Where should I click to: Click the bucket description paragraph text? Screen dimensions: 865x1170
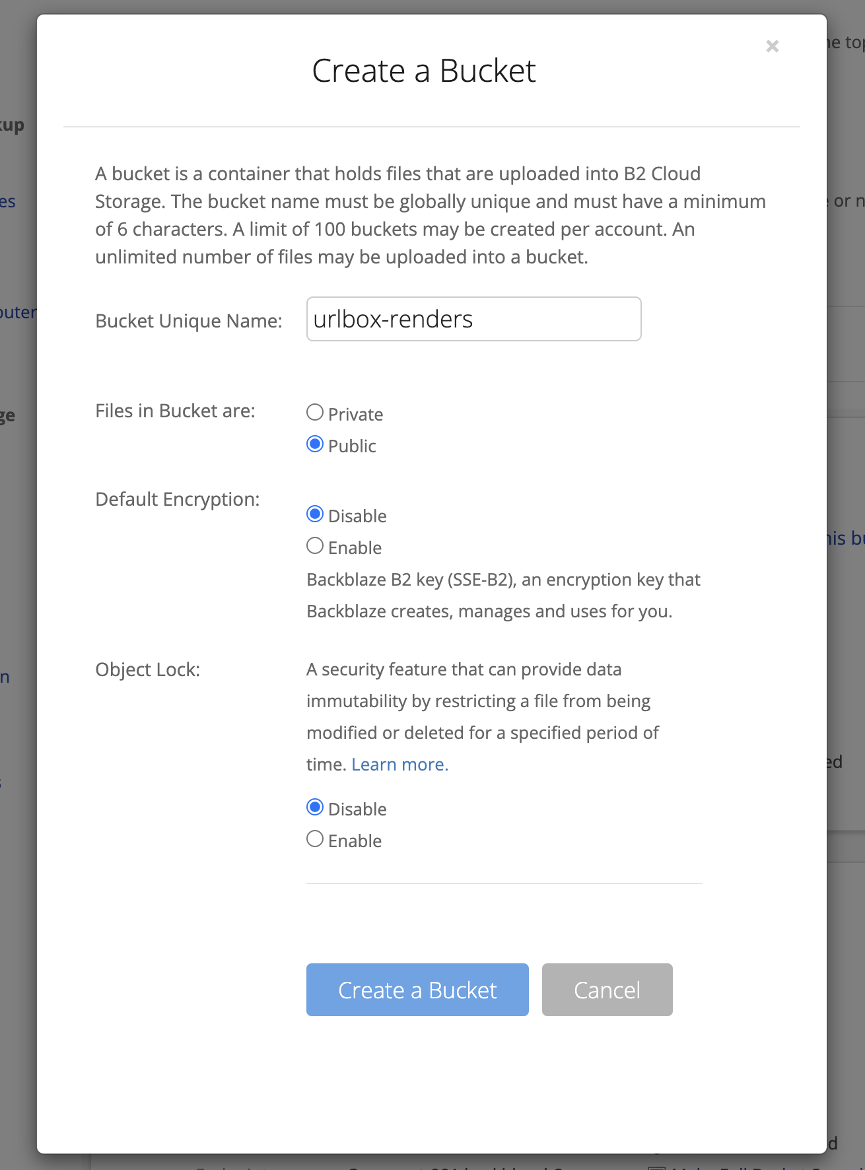(x=431, y=215)
